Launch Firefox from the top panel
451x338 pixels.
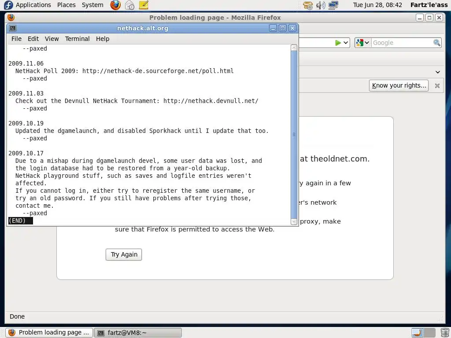(x=115, y=5)
